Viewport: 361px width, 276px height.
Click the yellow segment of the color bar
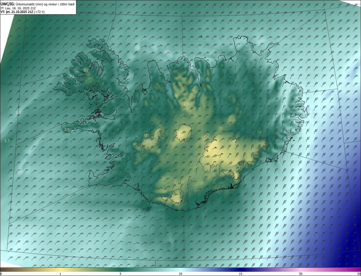coord(61,270)
